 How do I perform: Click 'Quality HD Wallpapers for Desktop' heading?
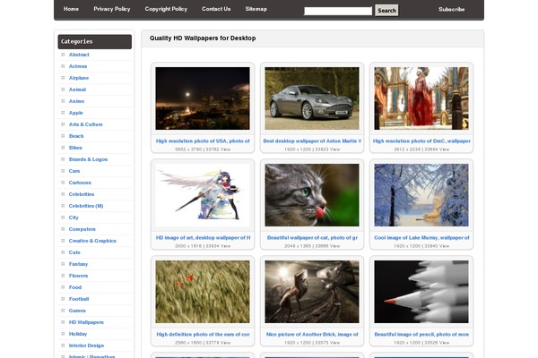pyautogui.click(x=203, y=38)
